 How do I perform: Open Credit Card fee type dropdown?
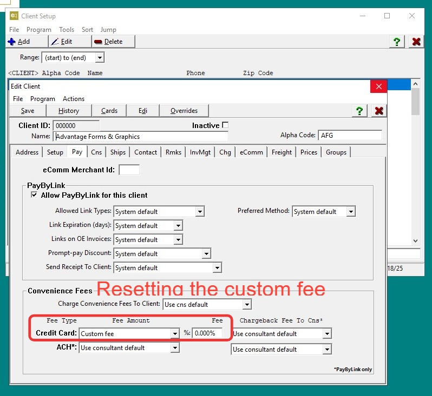(x=175, y=333)
